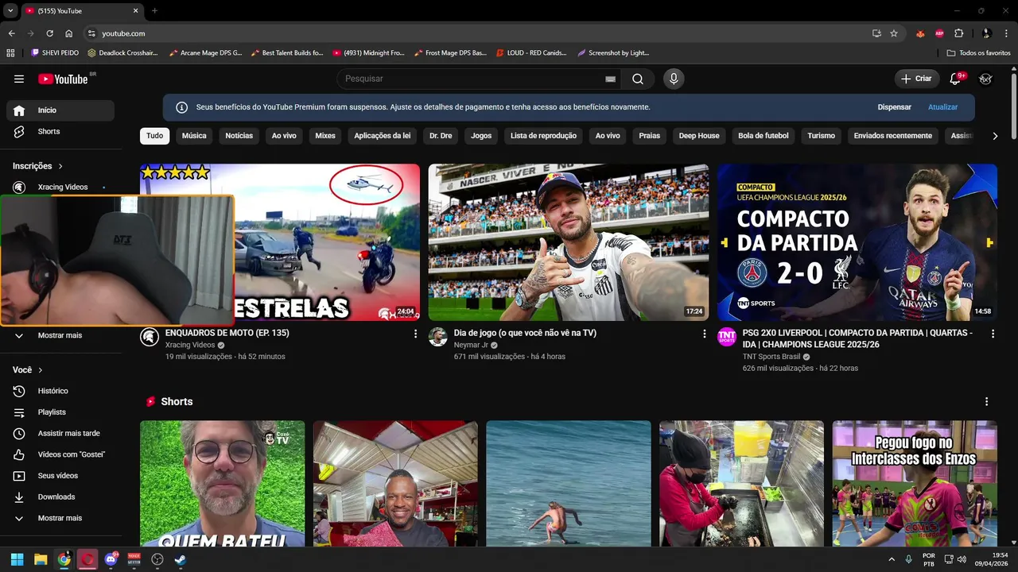Open Neymar Jr channel avatar
Viewport: 1018px width, 572px height.
(x=437, y=337)
